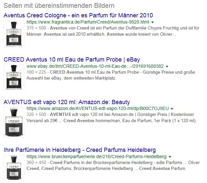The width and height of the screenshot is (207, 183).
Task: Click the 'Auswahl bei eBay, dem weltweiten Marktplatz.' snippet line
Action: point(72,78)
